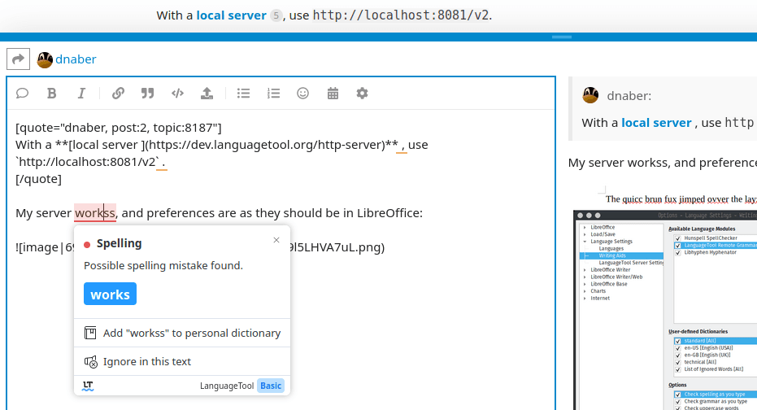Click the Basic badge next to LanguageTool
This screenshot has height=410, width=757.
point(270,386)
